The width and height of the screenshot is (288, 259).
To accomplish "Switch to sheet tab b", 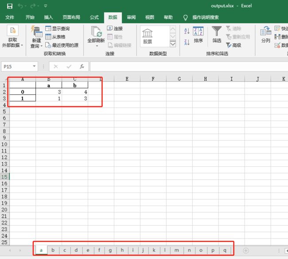I will point(53,250).
